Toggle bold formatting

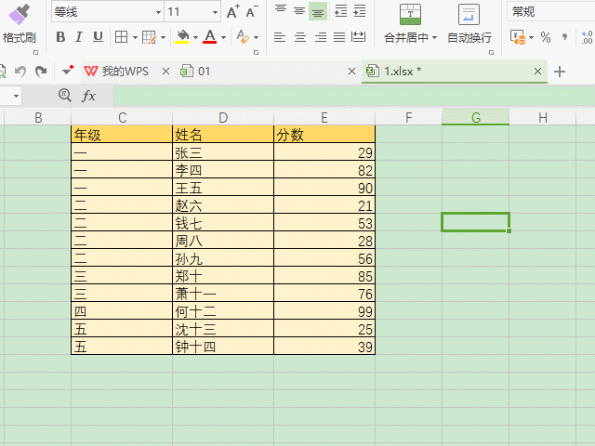[x=60, y=37]
